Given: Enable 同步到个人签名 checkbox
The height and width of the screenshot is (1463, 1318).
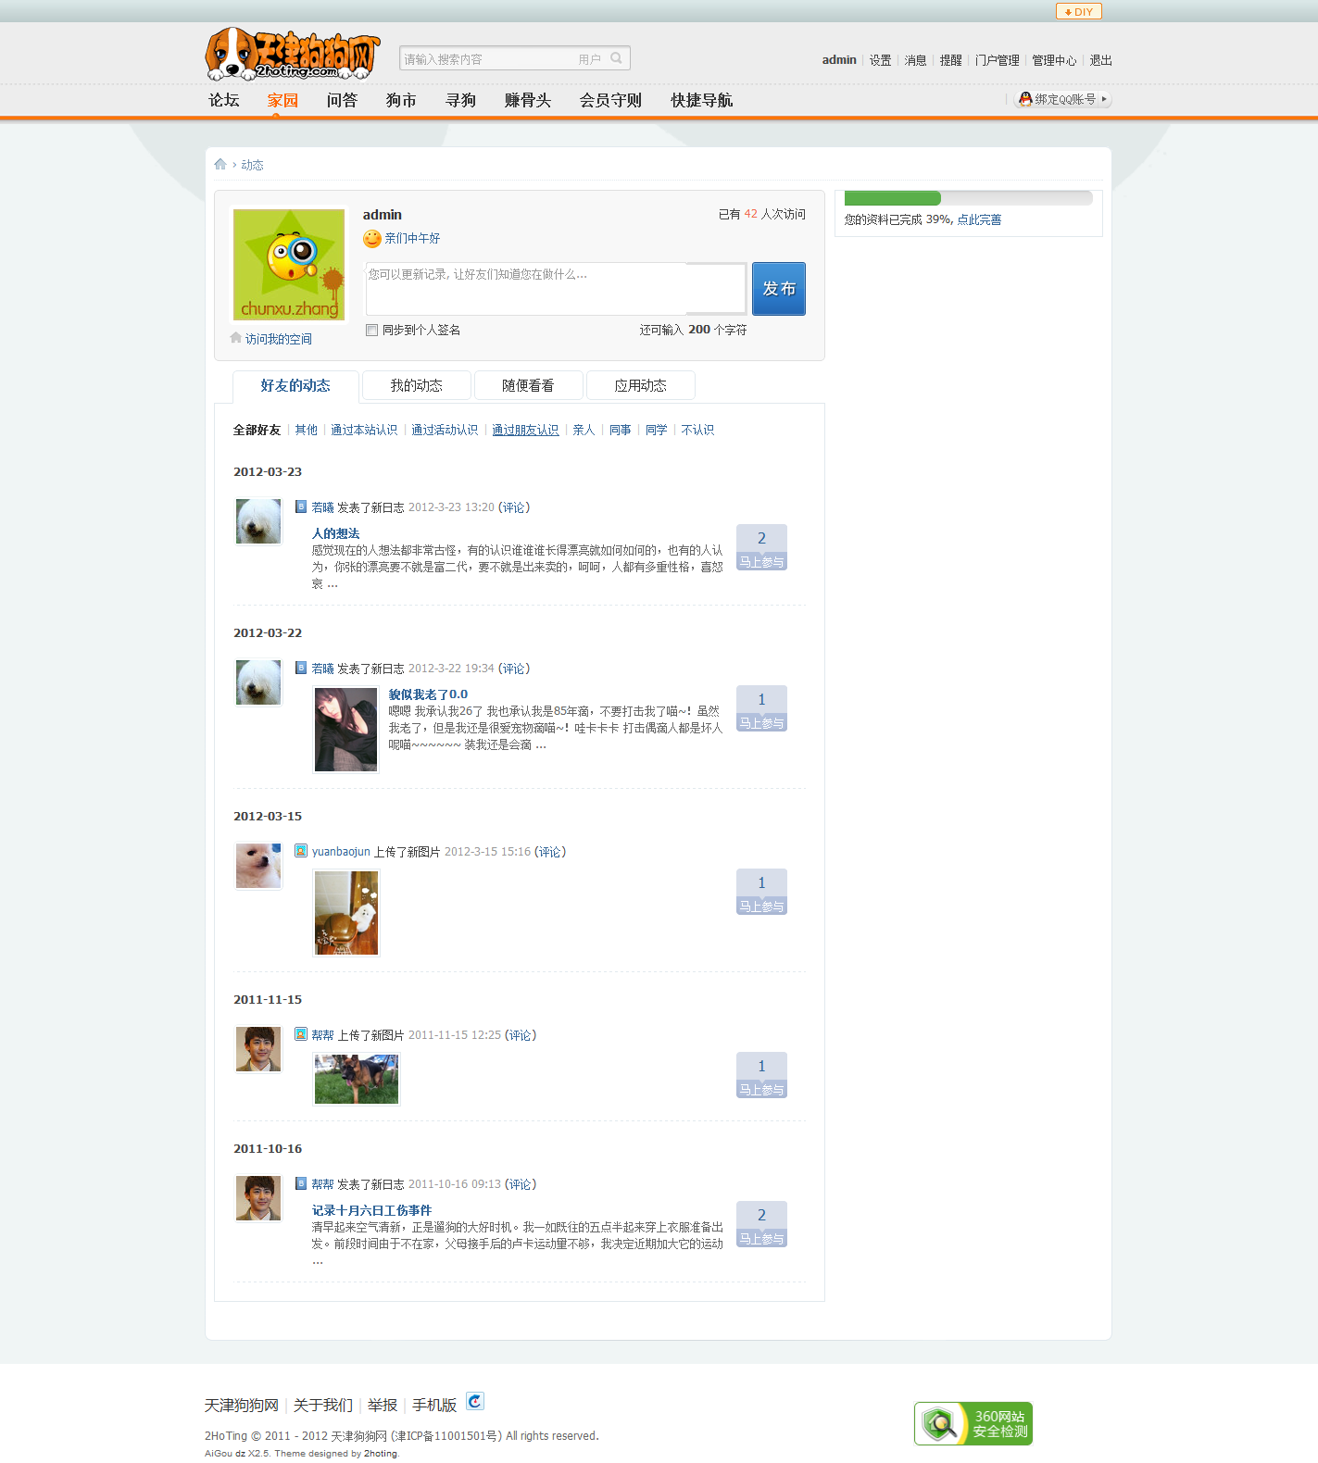Looking at the screenshot, I should click(372, 331).
